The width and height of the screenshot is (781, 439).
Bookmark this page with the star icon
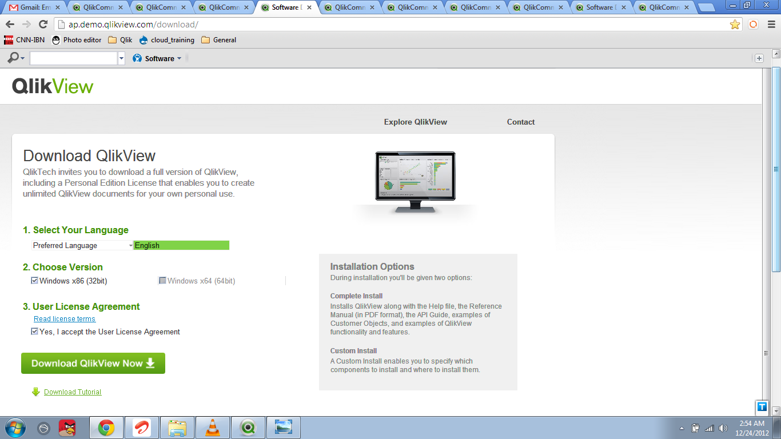click(x=735, y=25)
